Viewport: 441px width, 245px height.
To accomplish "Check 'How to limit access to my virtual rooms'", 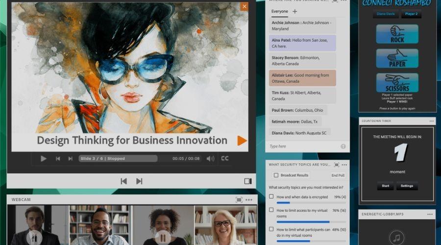I will [x=271, y=210].
